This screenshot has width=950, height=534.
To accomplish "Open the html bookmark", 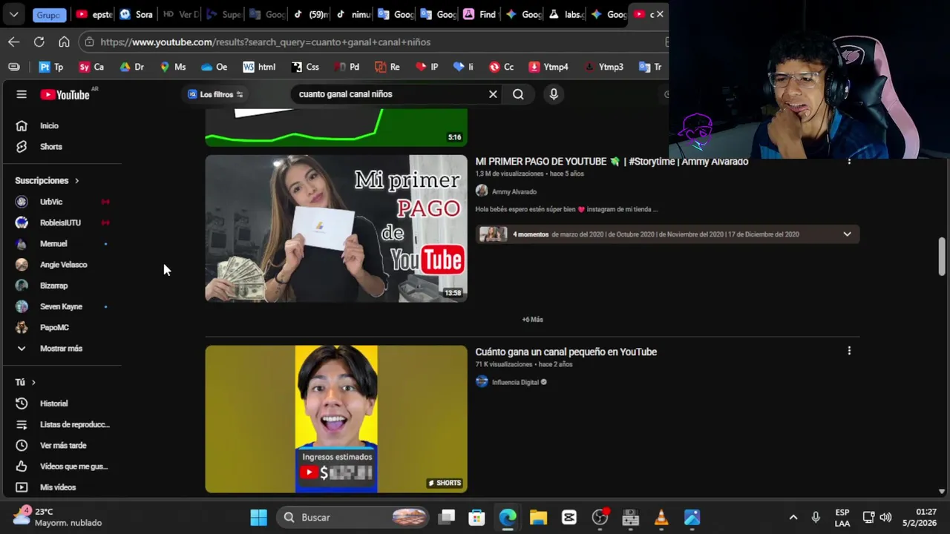I will tap(259, 67).
